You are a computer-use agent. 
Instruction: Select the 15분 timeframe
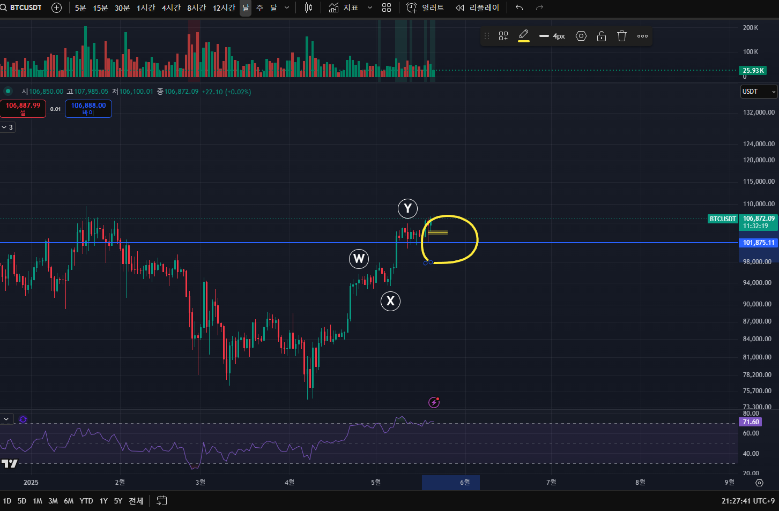coord(100,7)
